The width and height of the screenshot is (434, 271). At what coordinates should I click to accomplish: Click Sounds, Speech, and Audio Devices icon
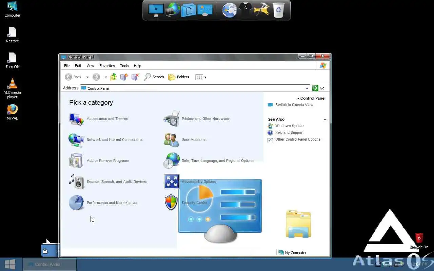(x=76, y=182)
